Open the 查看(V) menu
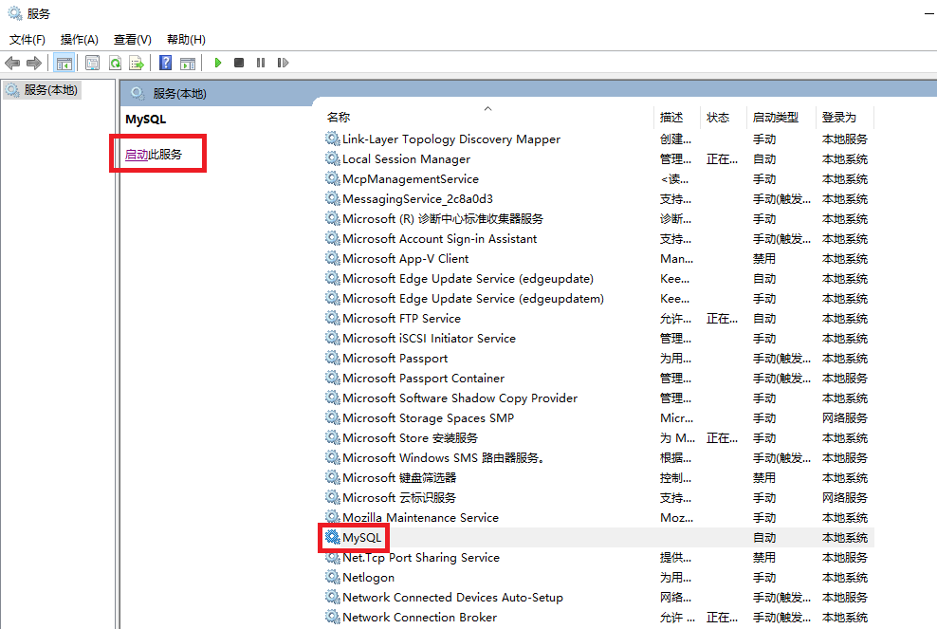937x629 pixels. point(132,39)
